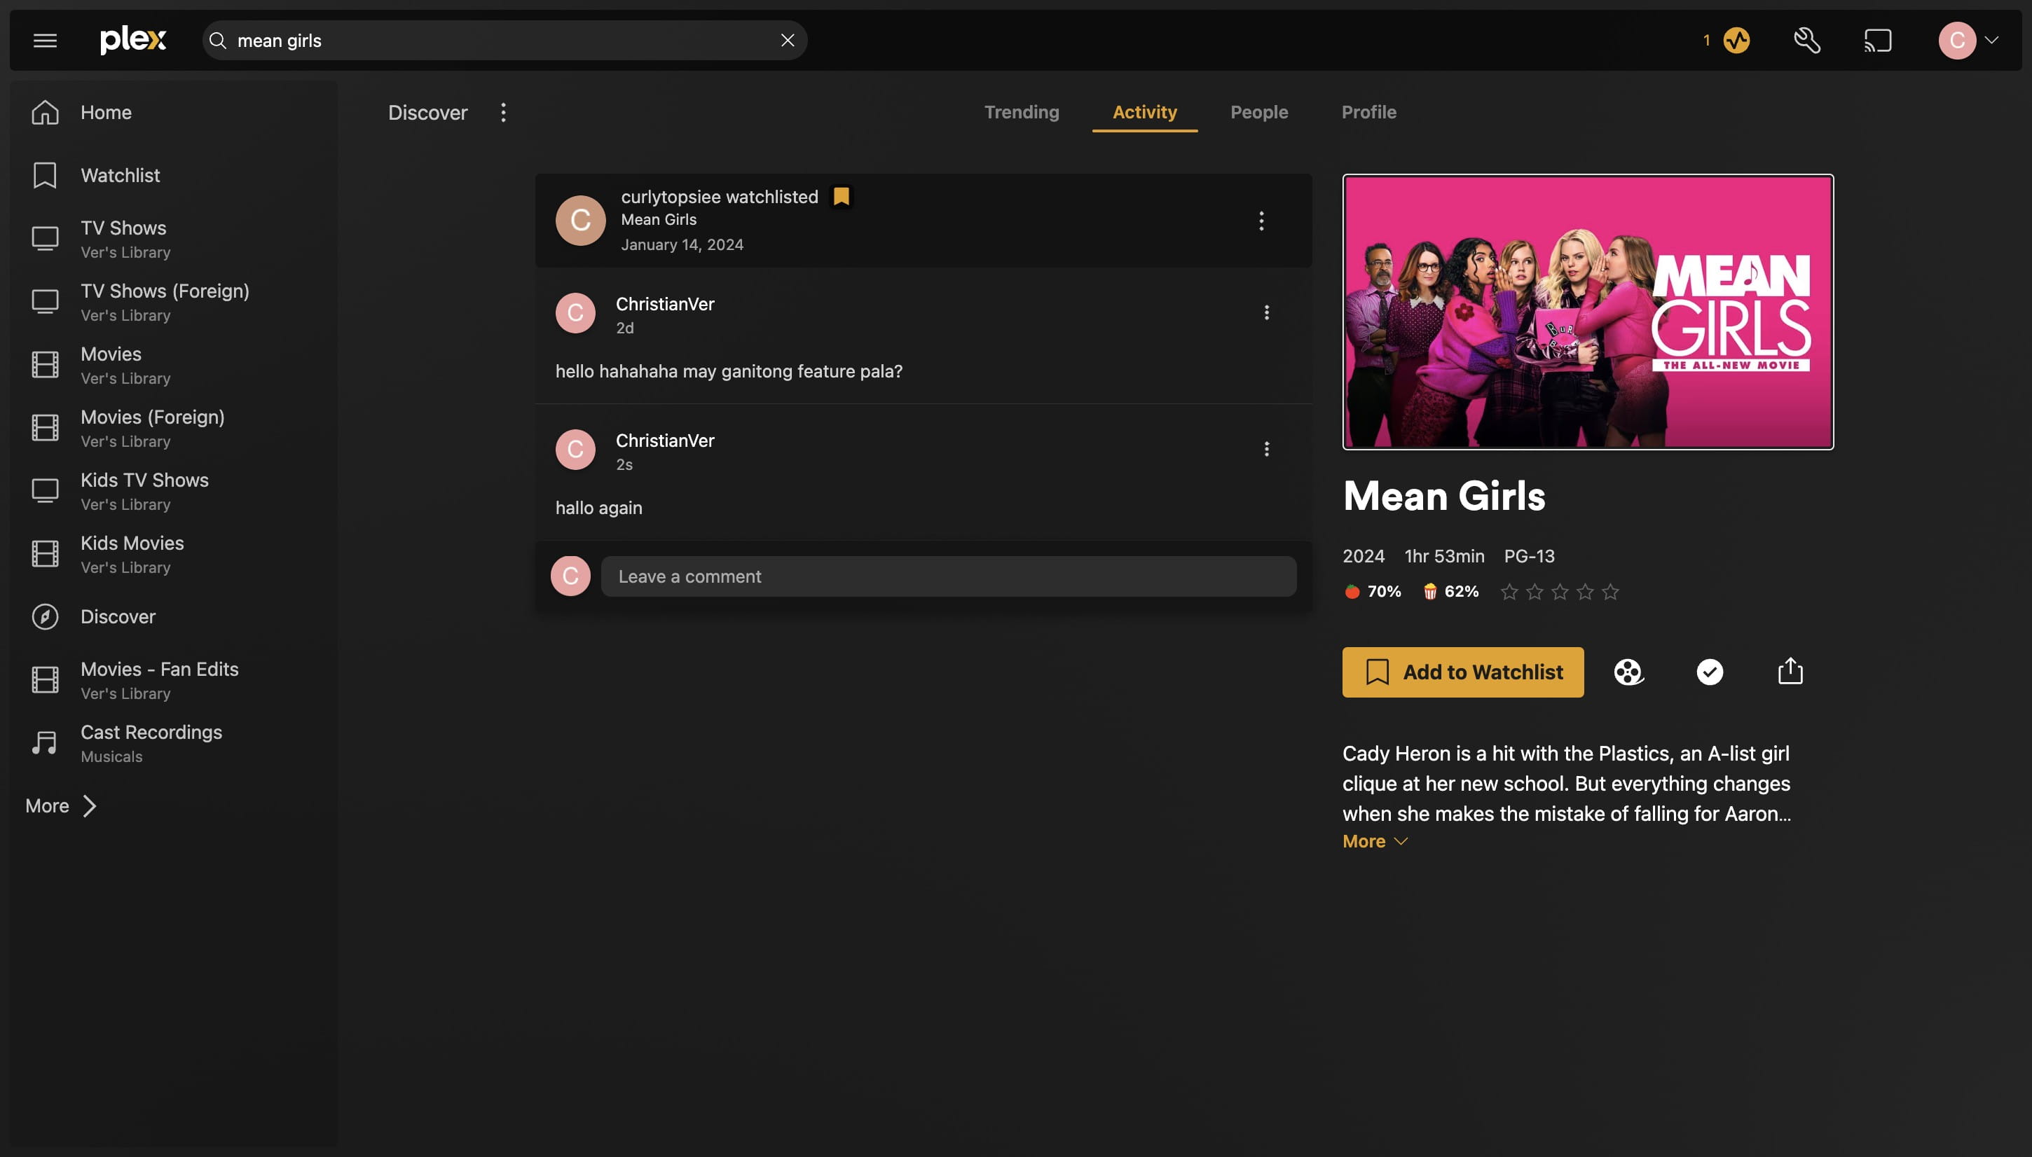Open the Profile tab

1369,112
